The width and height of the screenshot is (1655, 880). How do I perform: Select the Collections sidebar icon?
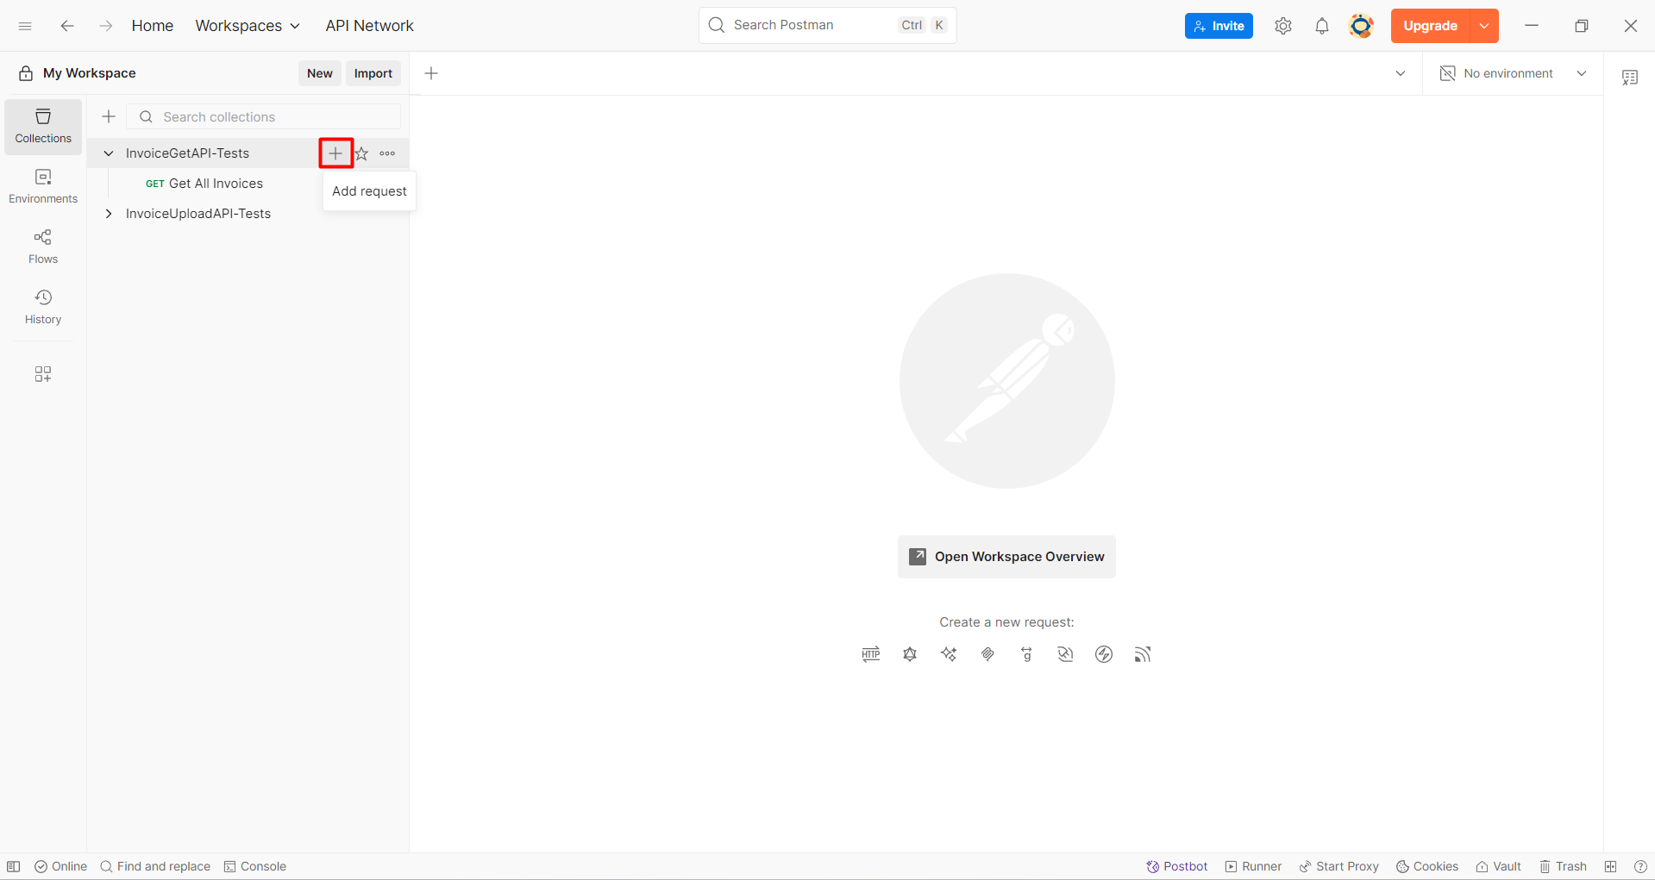[41, 126]
